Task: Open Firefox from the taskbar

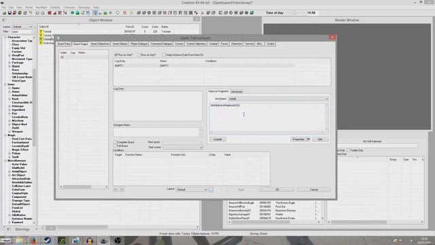Action: [x=33, y=240]
